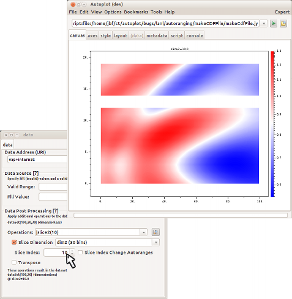Click the Fill Value input field
Image resolution: width=292 pixels, height=299 pixels.
click(x=53, y=197)
